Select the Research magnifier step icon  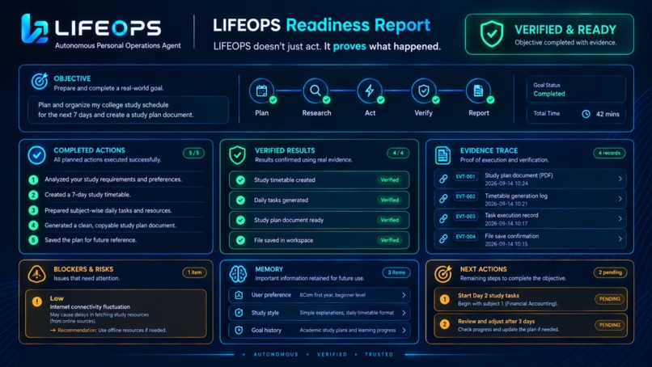[315, 91]
